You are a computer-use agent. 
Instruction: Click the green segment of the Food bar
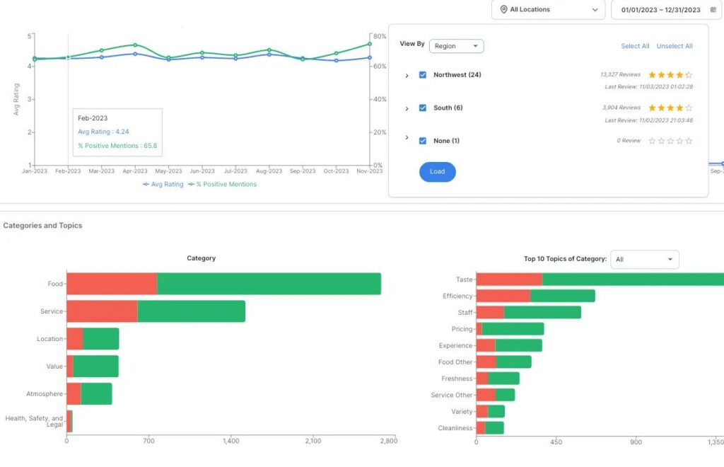point(269,284)
